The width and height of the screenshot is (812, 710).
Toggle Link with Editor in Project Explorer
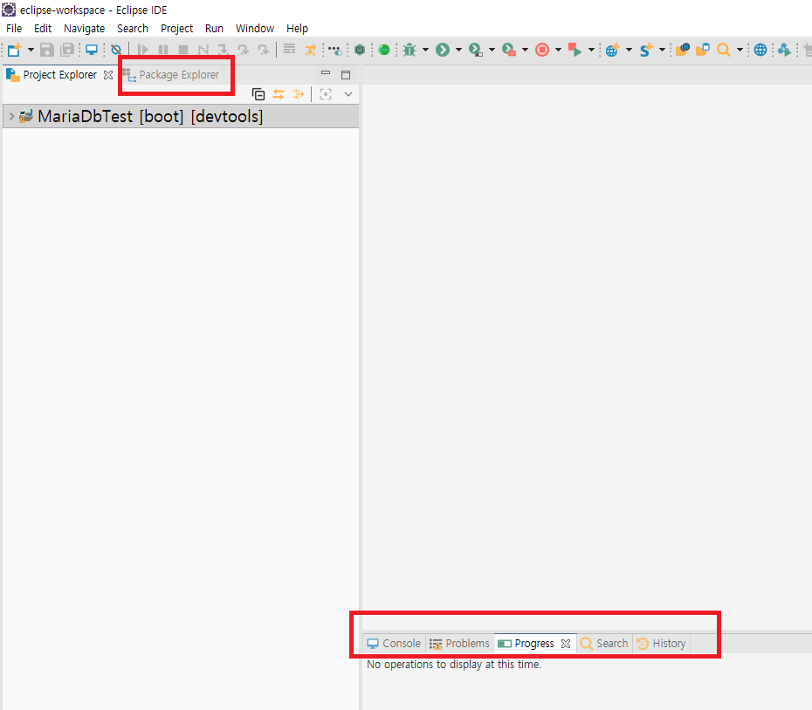tap(279, 94)
